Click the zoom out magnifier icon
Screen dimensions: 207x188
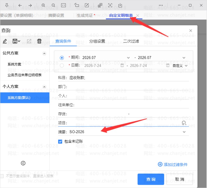(x=53, y=5)
